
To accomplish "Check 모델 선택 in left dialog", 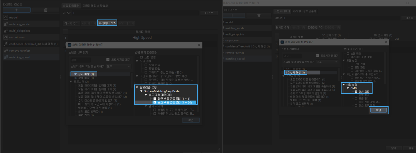I will tap(146, 65).
